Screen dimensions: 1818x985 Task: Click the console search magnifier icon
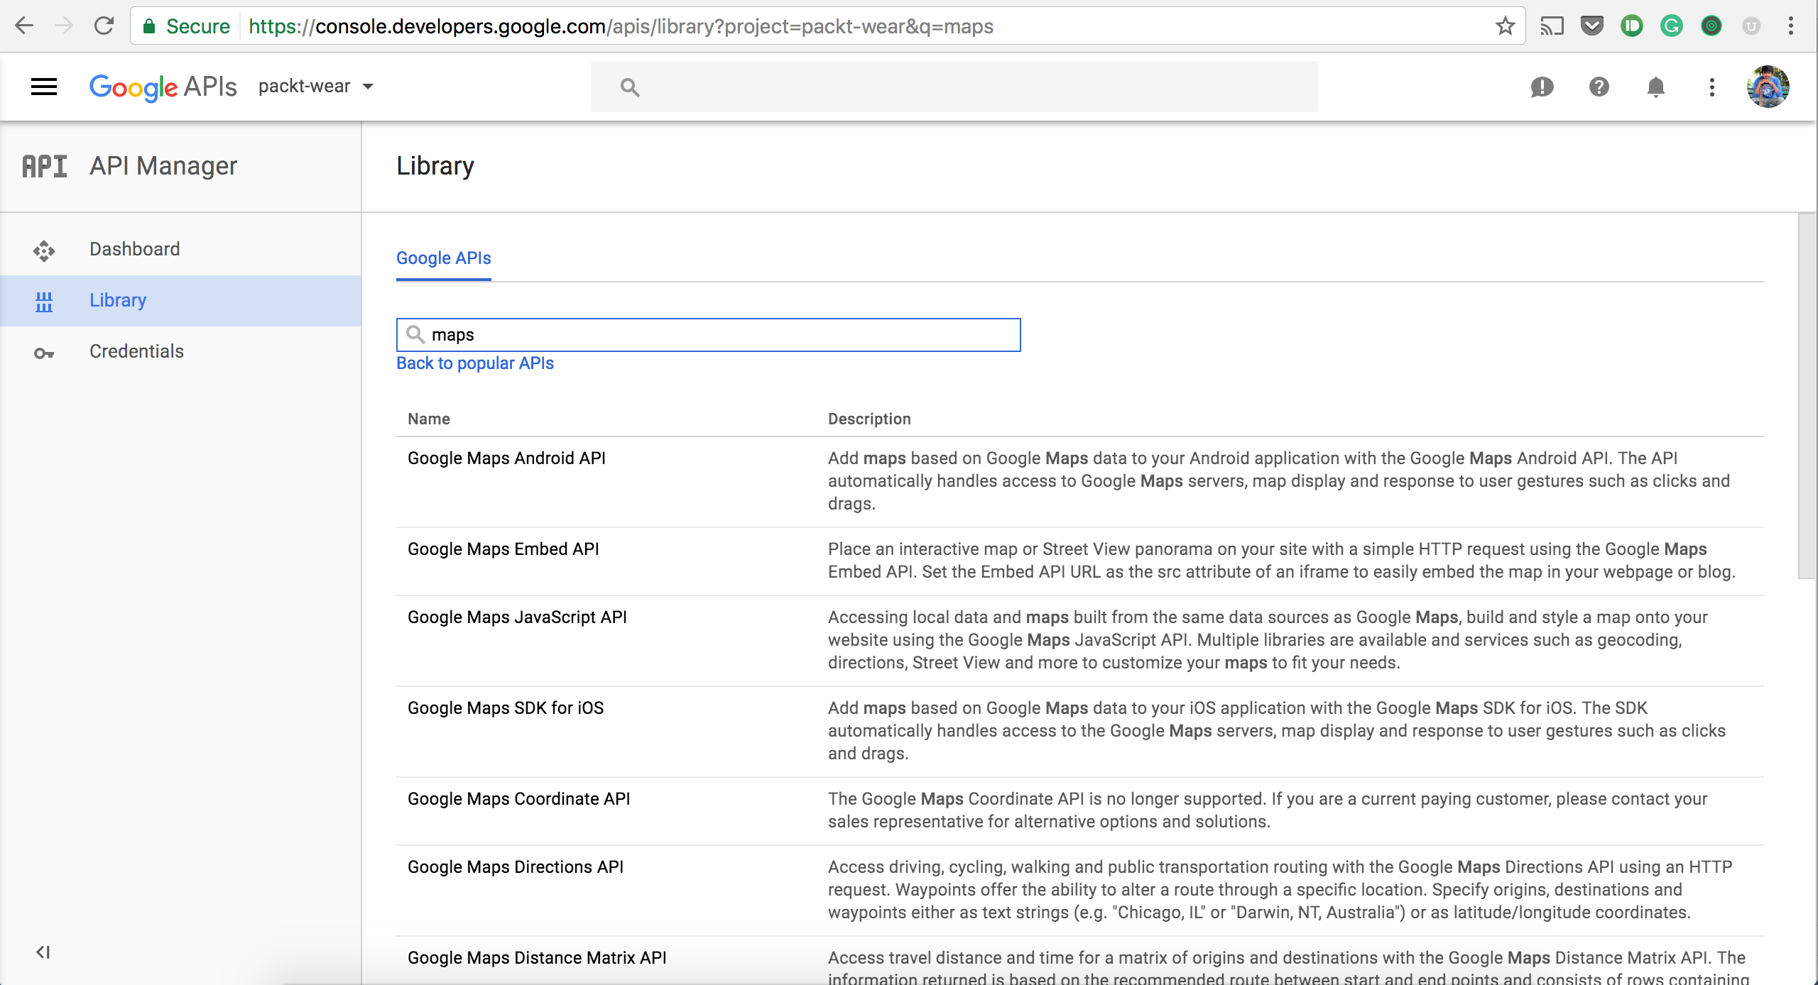point(629,87)
